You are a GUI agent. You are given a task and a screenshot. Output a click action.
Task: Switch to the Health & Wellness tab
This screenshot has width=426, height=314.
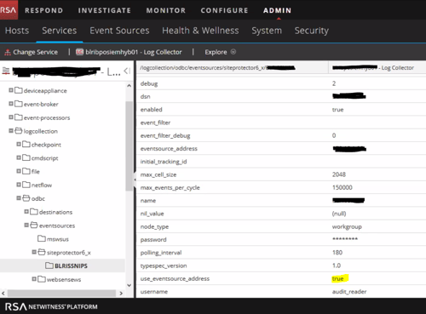(200, 31)
